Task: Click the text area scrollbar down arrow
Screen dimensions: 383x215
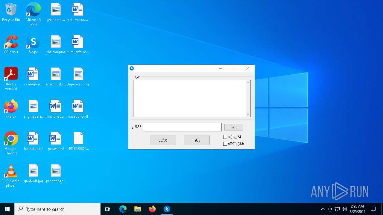Action: [248, 114]
